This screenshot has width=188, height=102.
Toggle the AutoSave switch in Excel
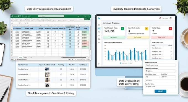pyautogui.click(x=20, y=16)
